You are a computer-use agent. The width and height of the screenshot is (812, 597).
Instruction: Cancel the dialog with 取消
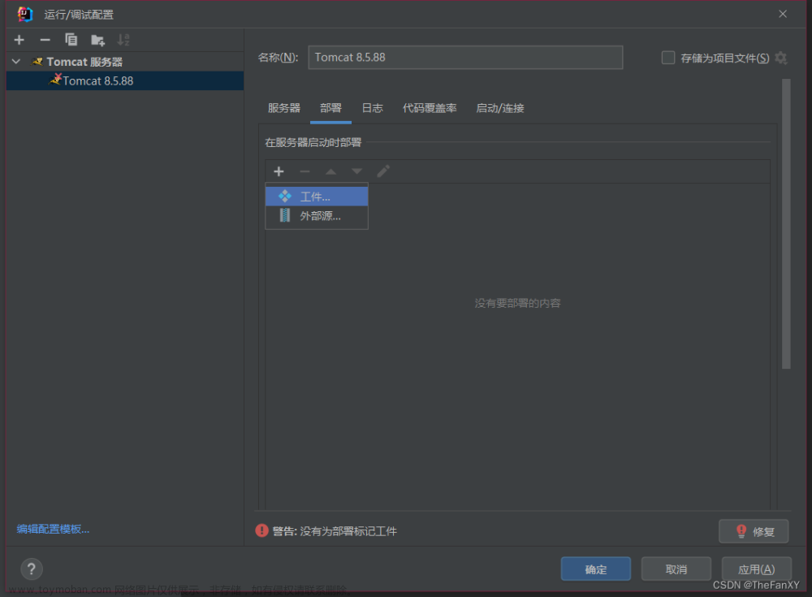(x=676, y=569)
